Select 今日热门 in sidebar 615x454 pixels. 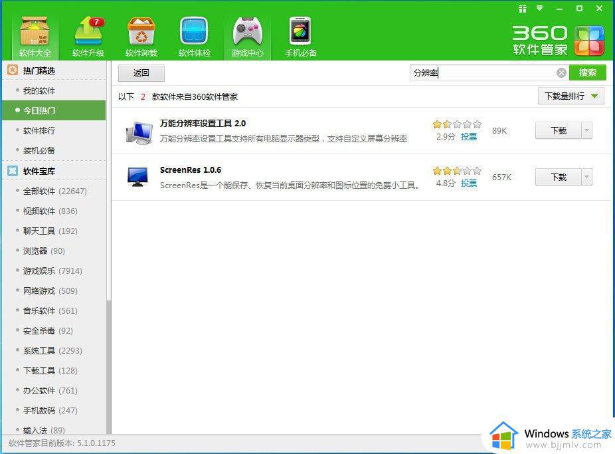54,110
